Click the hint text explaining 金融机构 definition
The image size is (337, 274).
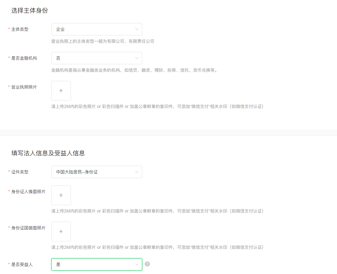(x=135, y=70)
